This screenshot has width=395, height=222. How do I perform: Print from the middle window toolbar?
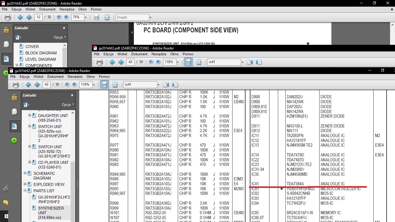click(x=99, y=62)
